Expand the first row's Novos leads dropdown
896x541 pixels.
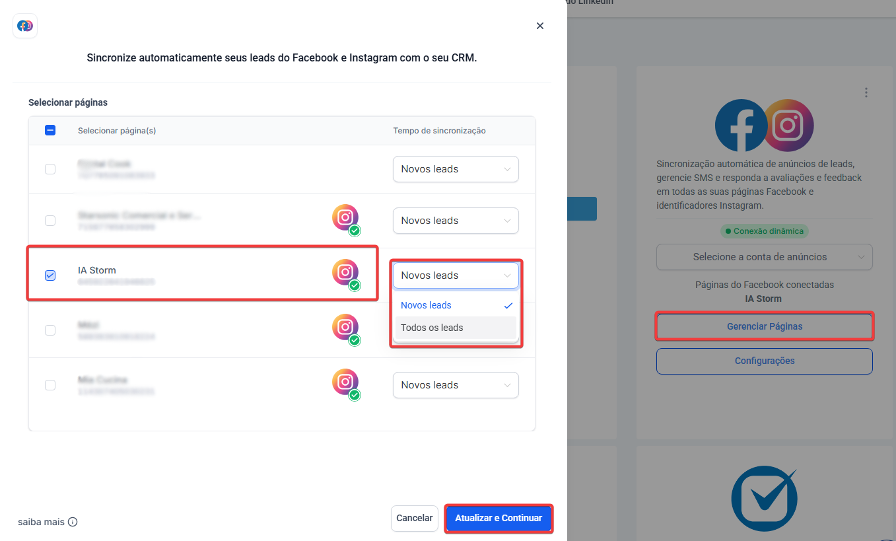[x=456, y=169]
